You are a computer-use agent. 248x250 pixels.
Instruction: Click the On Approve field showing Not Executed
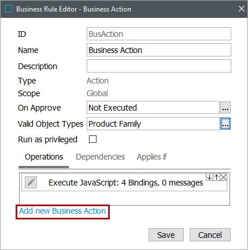point(153,108)
